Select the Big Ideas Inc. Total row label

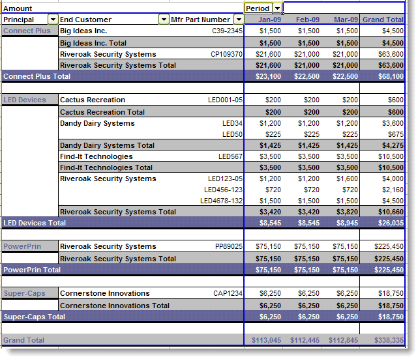click(x=93, y=43)
